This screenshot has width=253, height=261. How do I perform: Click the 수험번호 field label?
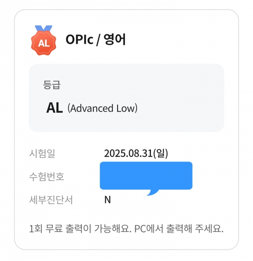tap(46, 176)
